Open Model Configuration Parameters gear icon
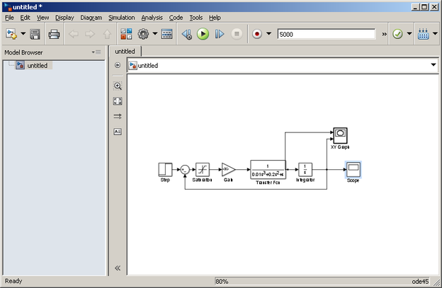Screen dimensions: 442x288 tap(144, 34)
